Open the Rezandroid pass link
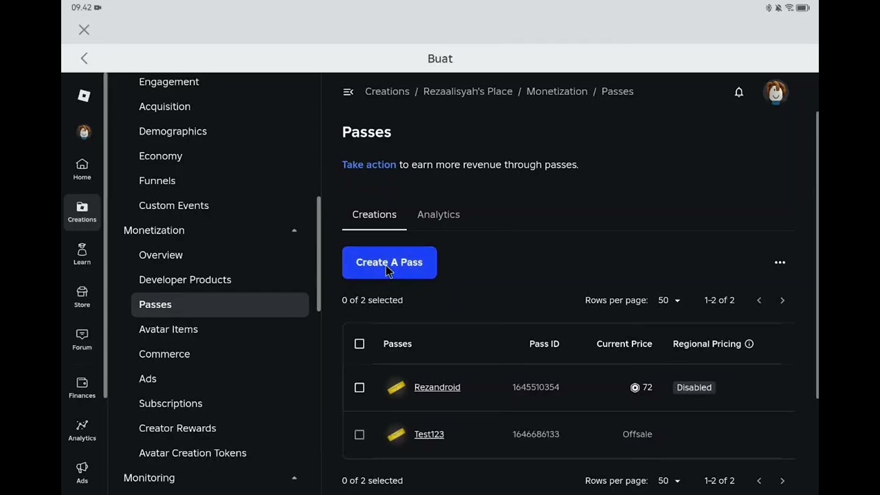The width and height of the screenshot is (880, 495). tap(437, 388)
